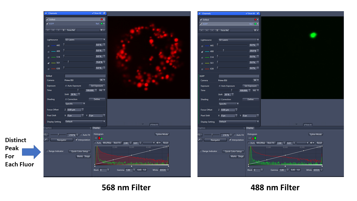
Task: Enable Range Indicator checkbox in left panel
Action: pyautogui.click(x=47, y=151)
